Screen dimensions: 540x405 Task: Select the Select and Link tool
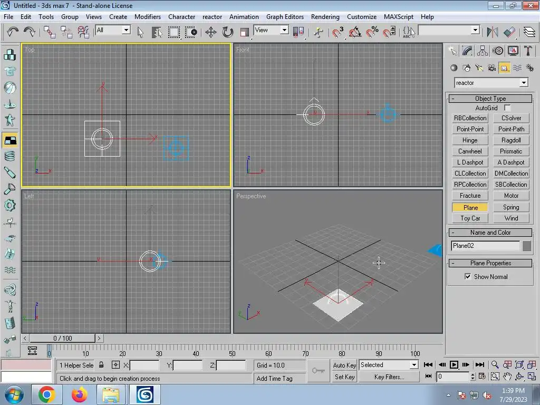coord(50,32)
